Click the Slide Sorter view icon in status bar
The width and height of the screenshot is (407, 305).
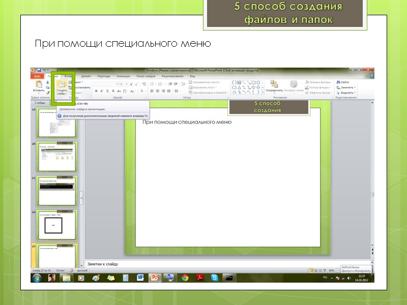tap(316, 270)
